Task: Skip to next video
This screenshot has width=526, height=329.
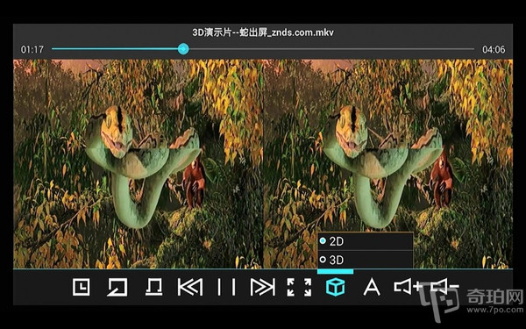Action: [x=263, y=288]
